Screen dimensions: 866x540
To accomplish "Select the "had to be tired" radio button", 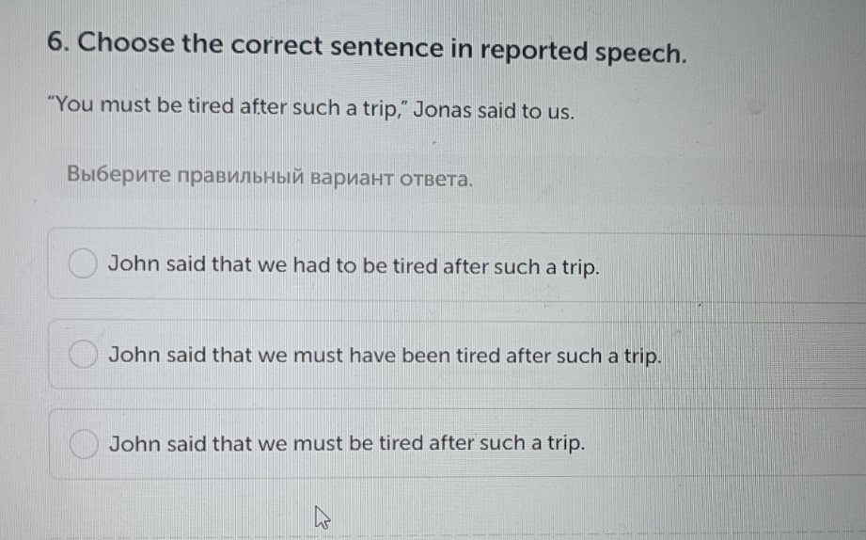I will (x=83, y=264).
